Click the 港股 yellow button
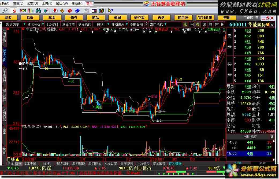Viewport: 279px width, 179px height. click(9, 18)
